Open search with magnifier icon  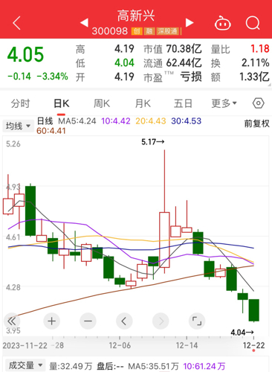(x=253, y=23)
